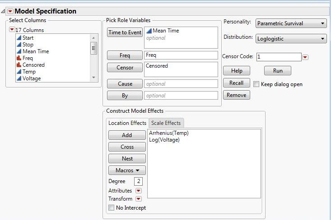Click the Censor role button
This screenshot has width=331, height=220.
[125, 68]
